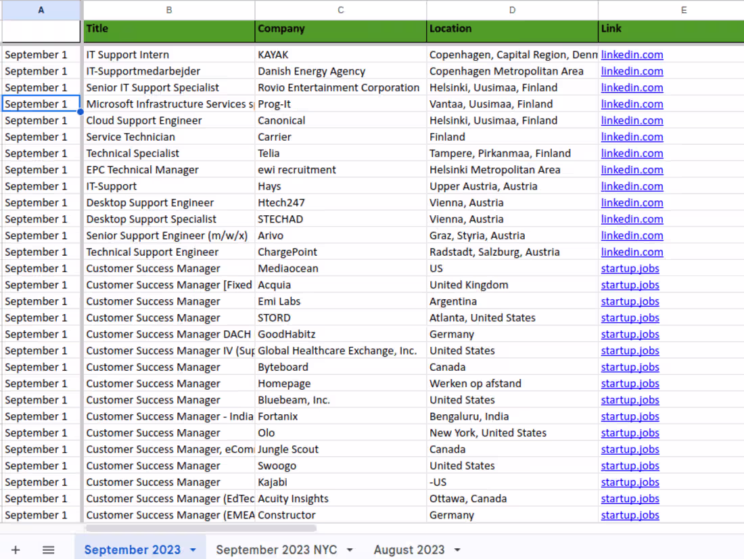Open linkedin.com link for Rovio Entertainment row

pos(632,88)
